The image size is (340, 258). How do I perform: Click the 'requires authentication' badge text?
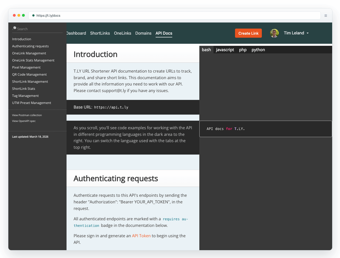(x=131, y=222)
